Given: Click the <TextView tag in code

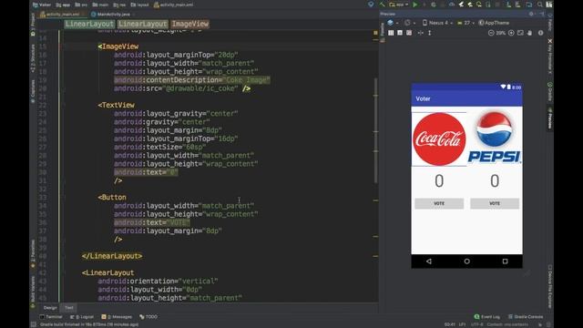Looking at the screenshot, I should tap(116, 106).
